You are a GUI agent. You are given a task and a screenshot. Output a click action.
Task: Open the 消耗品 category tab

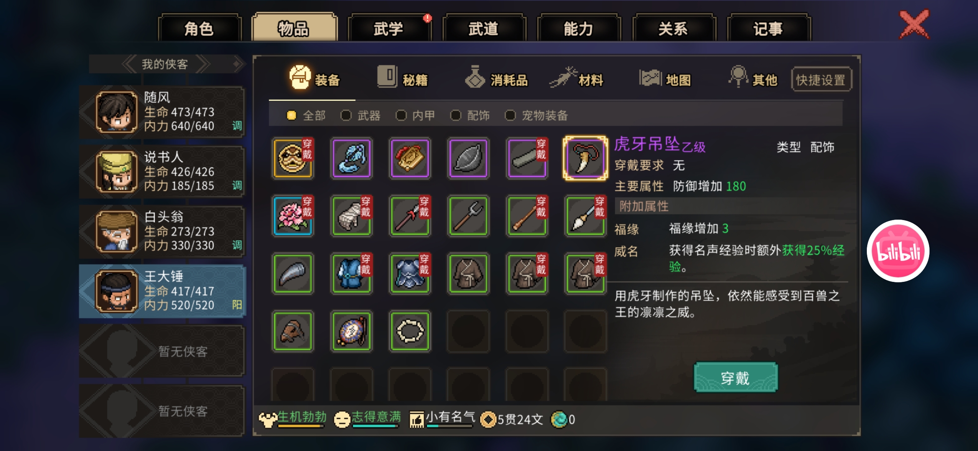tap(497, 79)
